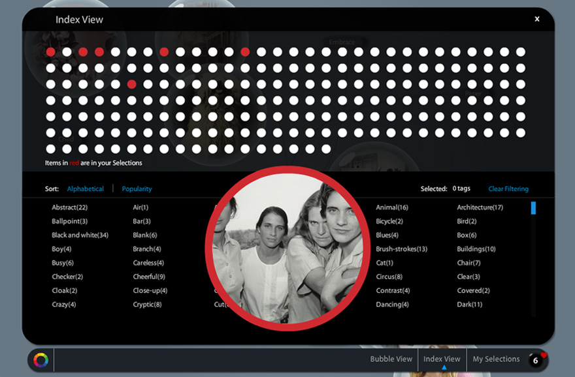Open My Selections
Screen dimensions: 575x377
tap(496, 359)
